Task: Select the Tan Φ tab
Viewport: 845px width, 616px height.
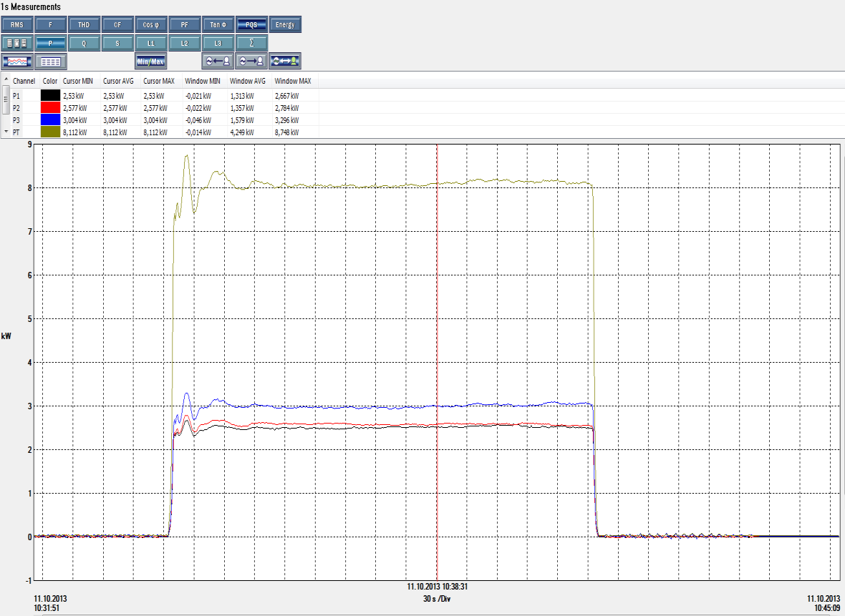Action: [x=218, y=25]
